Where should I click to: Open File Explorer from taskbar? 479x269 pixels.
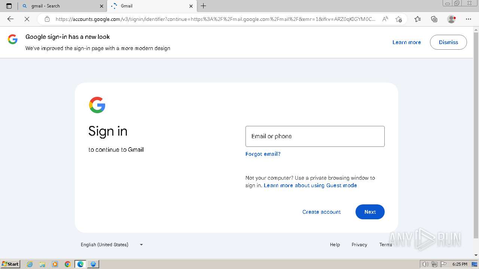click(42, 264)
